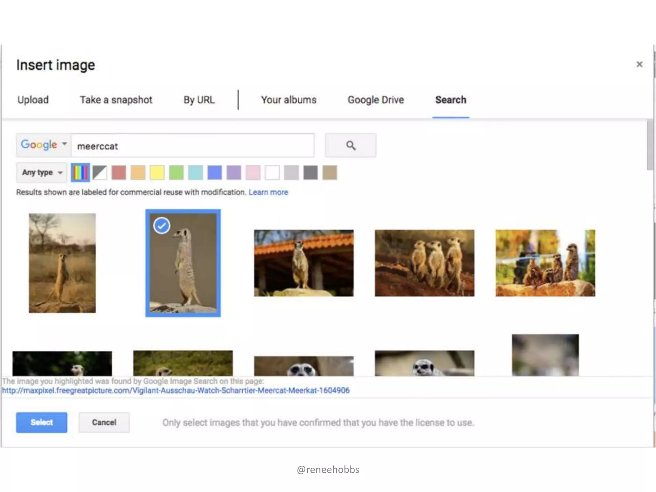Click the results vertical scrollbar thumb
This screenshot has height=492, width=656.
(x=650, y=145)
